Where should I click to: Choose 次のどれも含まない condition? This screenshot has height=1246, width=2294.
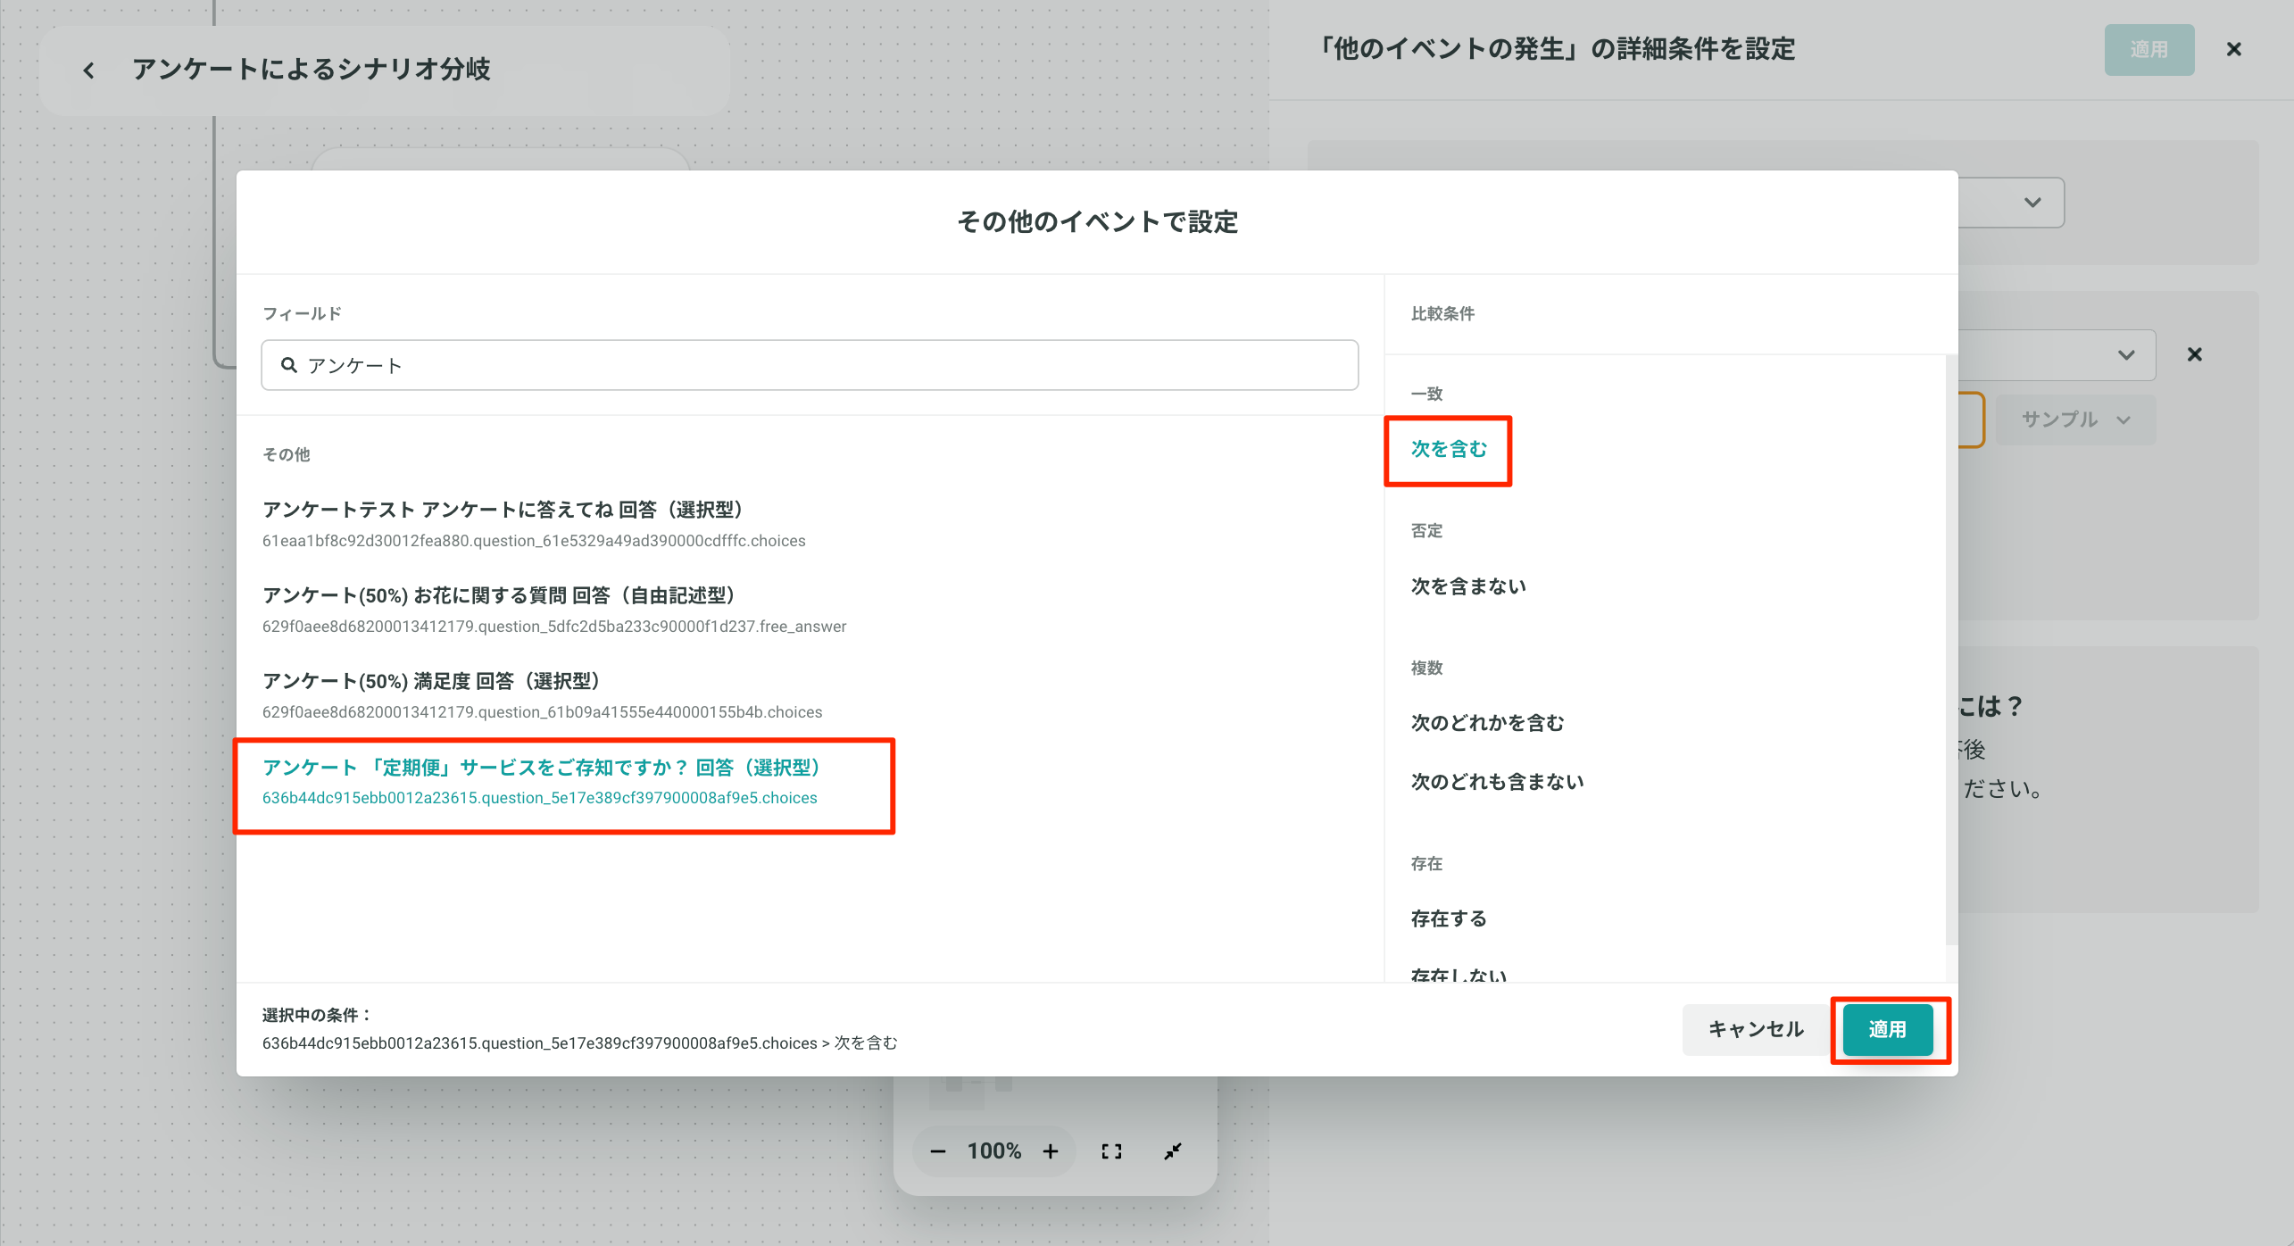pos(1497,782)
